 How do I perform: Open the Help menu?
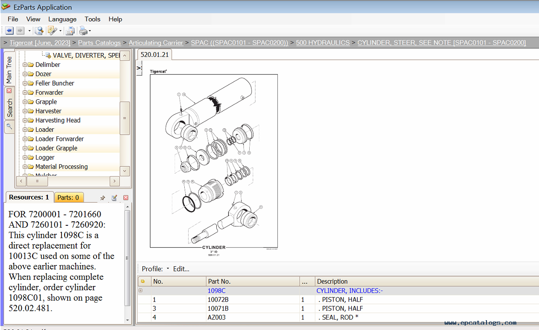click(115, 19)
